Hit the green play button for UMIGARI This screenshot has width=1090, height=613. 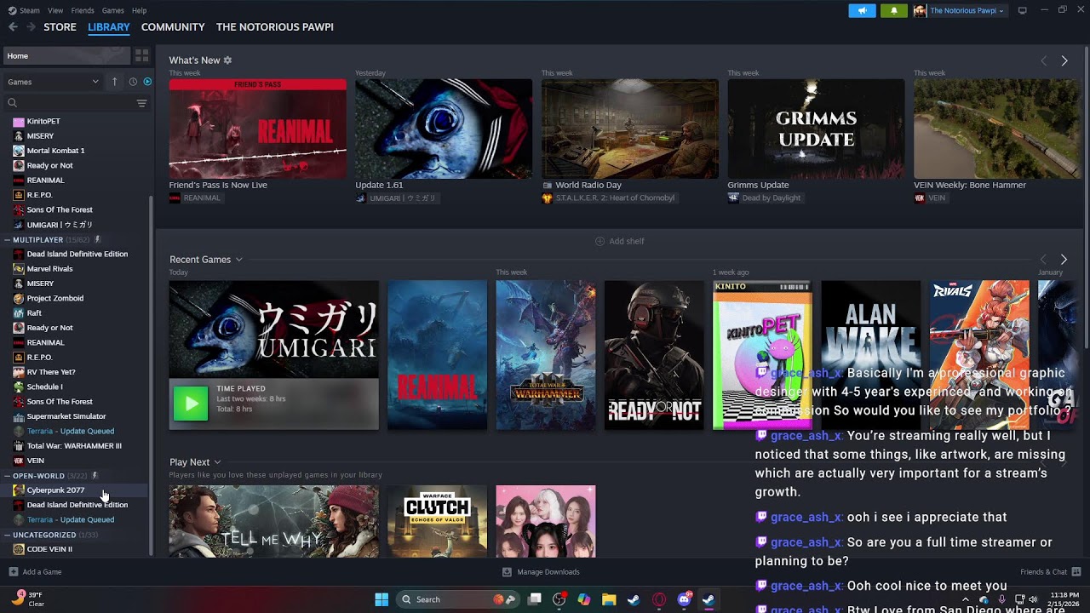coord(191,404)
